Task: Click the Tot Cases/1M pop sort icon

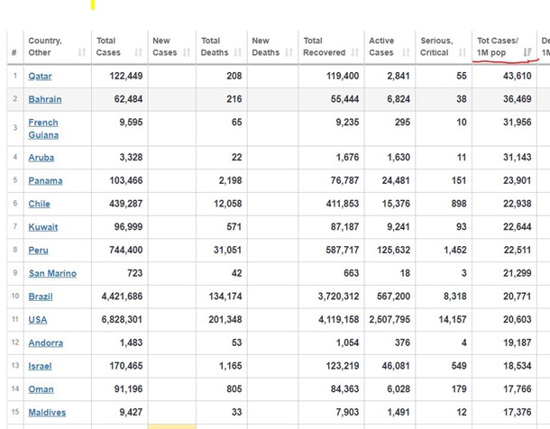Action: pyautogui.click(x=527, y=53)
